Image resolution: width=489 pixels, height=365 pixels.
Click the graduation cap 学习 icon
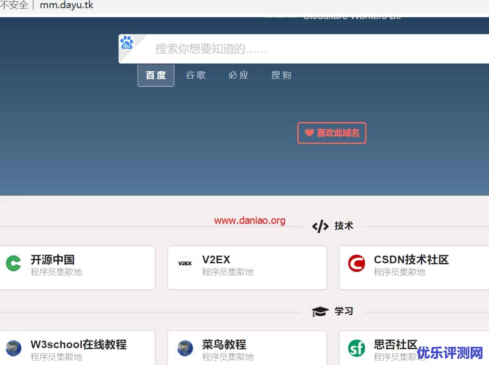(320, 311)
